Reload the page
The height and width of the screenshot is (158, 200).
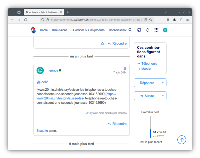click(x=25, y=20)
